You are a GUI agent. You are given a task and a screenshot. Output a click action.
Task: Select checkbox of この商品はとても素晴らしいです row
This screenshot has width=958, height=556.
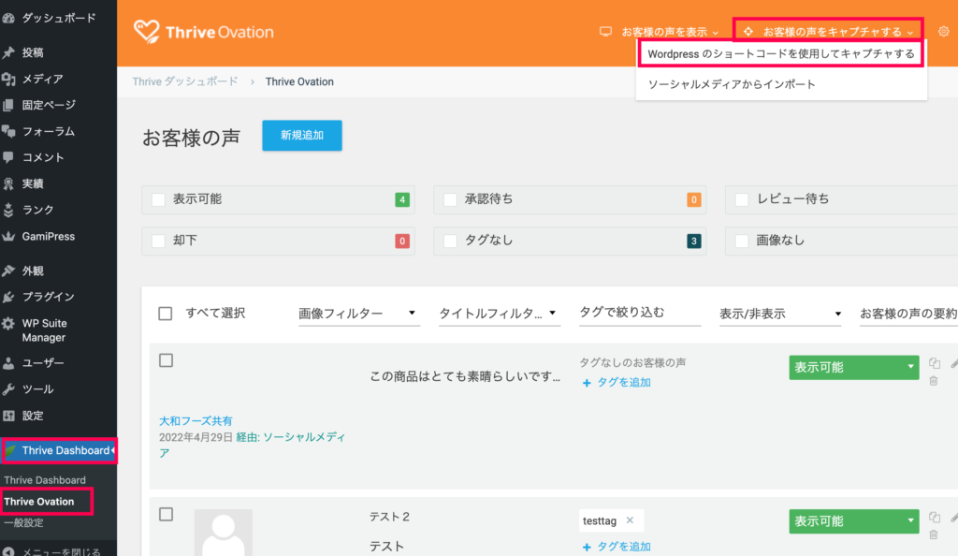coord(166,360)
